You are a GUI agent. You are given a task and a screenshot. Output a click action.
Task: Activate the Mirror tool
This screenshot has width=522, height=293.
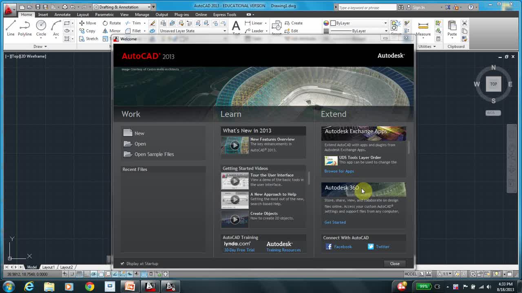pyautogui.click(x=111, y=31)
